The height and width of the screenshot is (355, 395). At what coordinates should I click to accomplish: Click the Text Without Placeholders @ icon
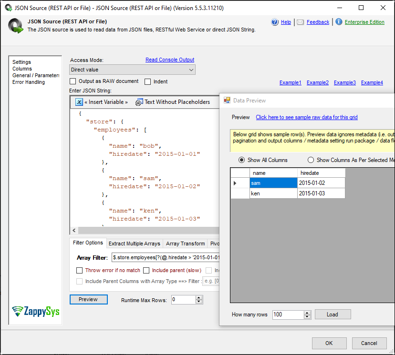[x=139, y=102]
